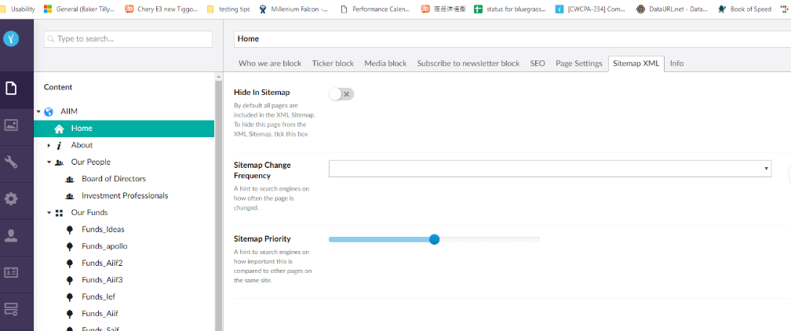
Task: Click the Funds_apollo tree icon
Action: tap(70, 246)
